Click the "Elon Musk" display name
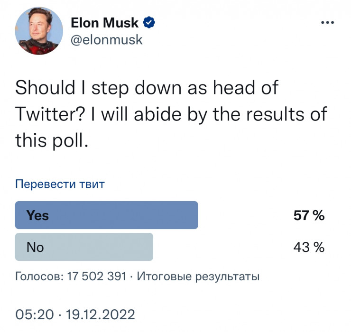351x332 pixels. (104, 22)
